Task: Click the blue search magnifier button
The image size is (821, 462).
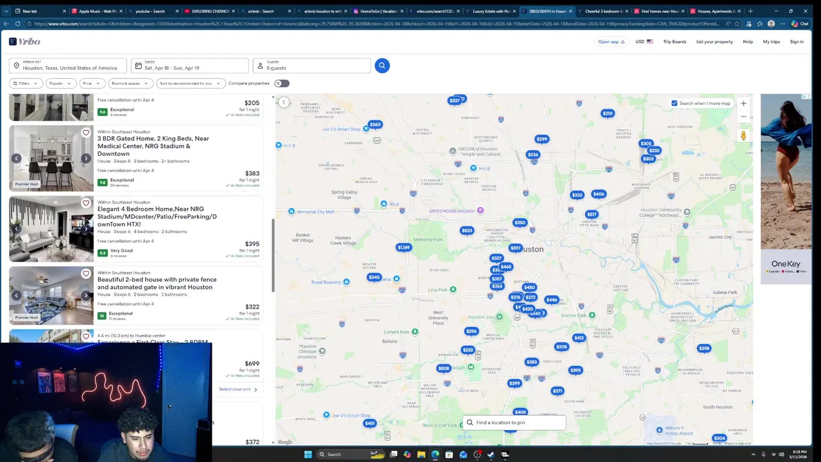Action: point(382,65)
